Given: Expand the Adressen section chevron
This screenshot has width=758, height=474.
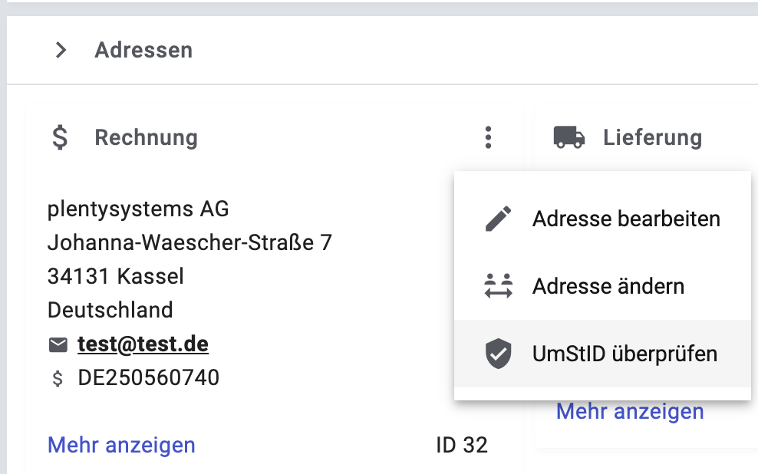Looking at the screenshot, I should pyautogui.click(x=61, y=51).
